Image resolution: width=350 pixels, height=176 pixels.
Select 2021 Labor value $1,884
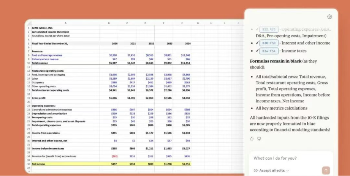click(131, 79)
